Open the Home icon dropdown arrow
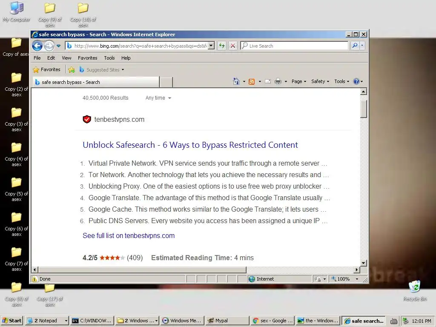Screen dimensions: 436x327 pyautogui.click(x=244, y=81)
